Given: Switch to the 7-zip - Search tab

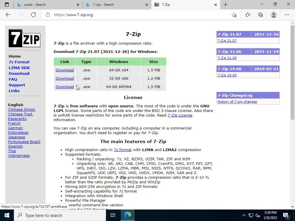Looking at the screenshot, I should click(117, 5).
